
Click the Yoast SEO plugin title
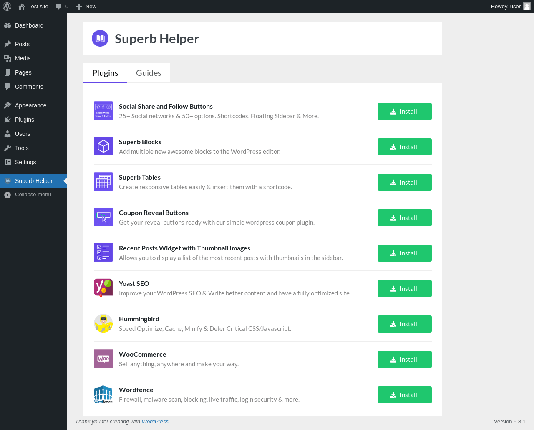click(134, 284)
